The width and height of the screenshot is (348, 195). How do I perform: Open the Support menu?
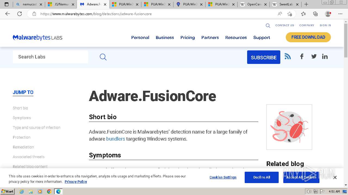[x=262, y=38]
